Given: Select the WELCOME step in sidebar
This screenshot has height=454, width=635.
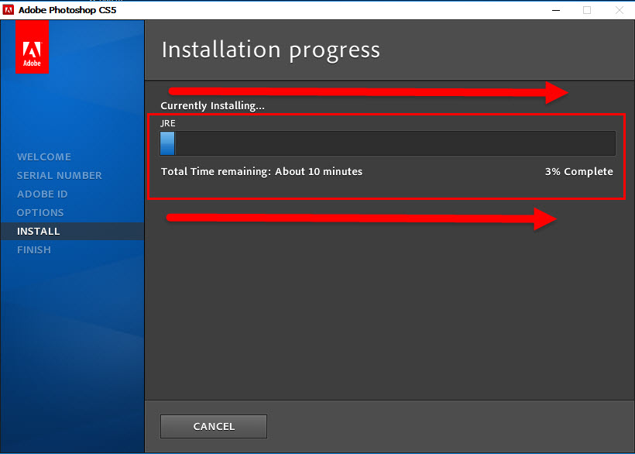Looking at the screenshot, I should pos(43,156).
